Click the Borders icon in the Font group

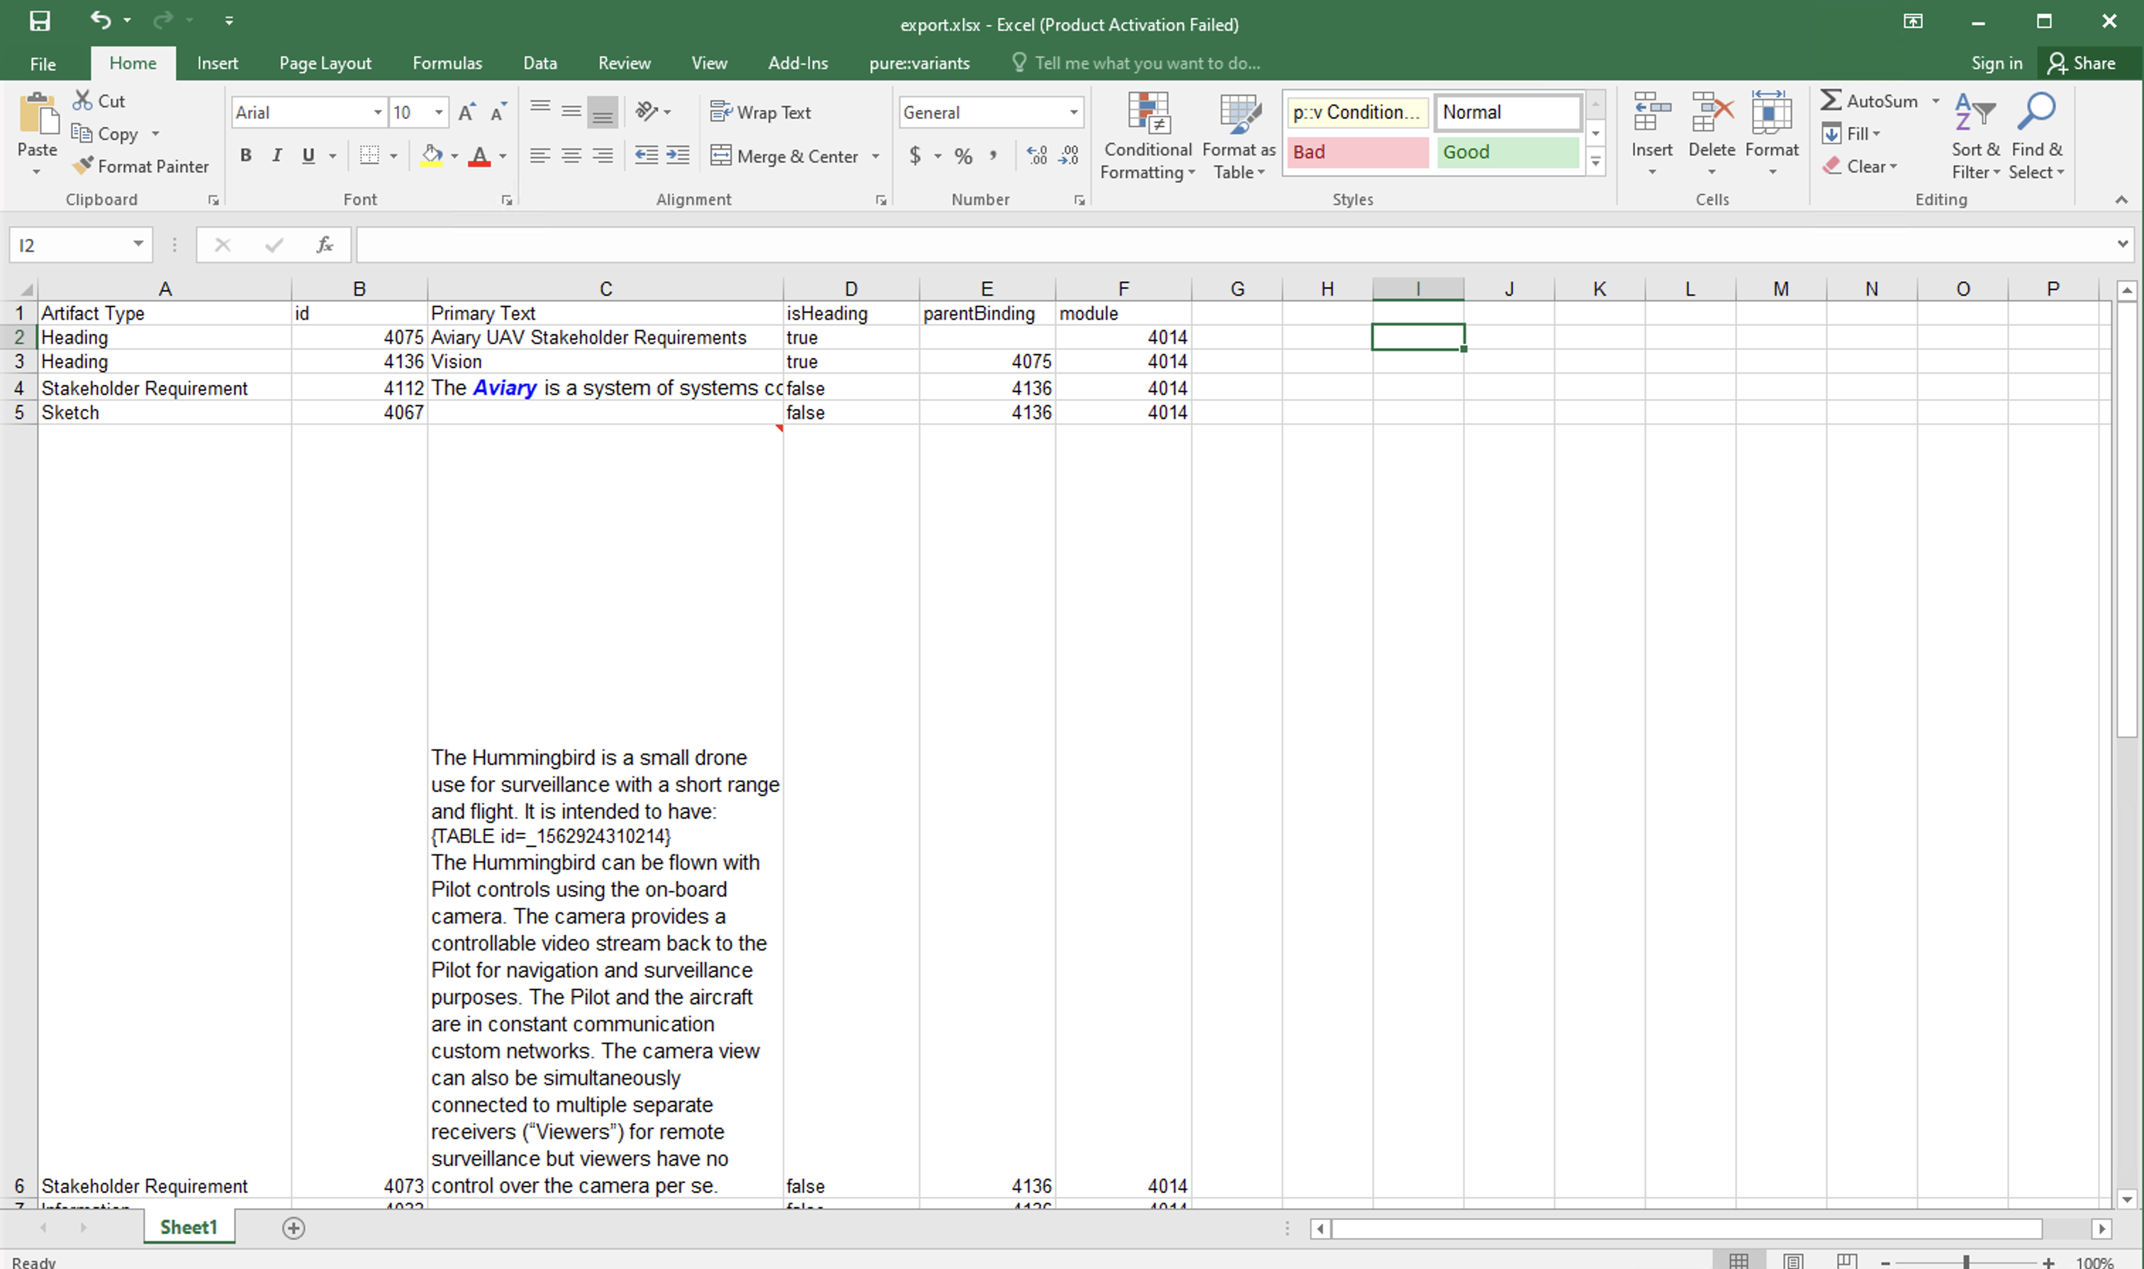click(x=369, y=156)
